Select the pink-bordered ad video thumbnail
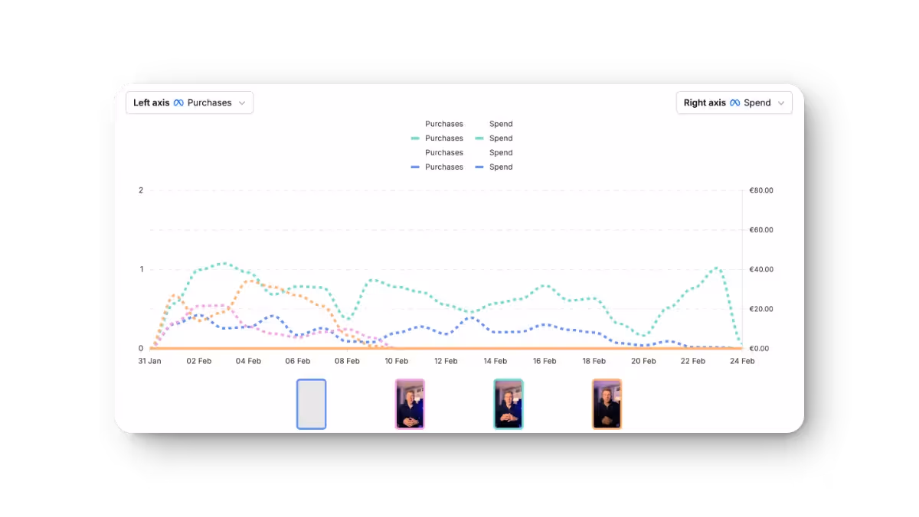The width and height of the screenshot is (919, 517). [410, 404]
